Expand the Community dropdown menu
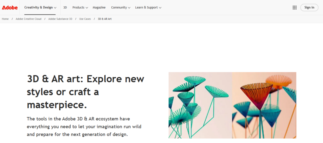This screenshot has width=323, height=143. click(x=120, y=7)
